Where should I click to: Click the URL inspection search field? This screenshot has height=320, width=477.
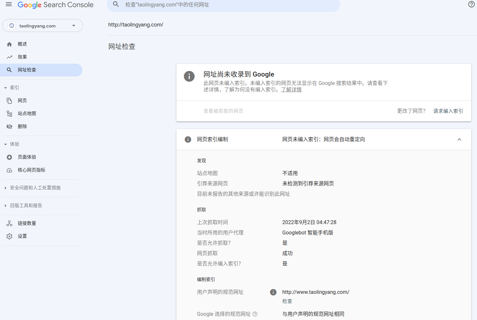coord(223,5)
